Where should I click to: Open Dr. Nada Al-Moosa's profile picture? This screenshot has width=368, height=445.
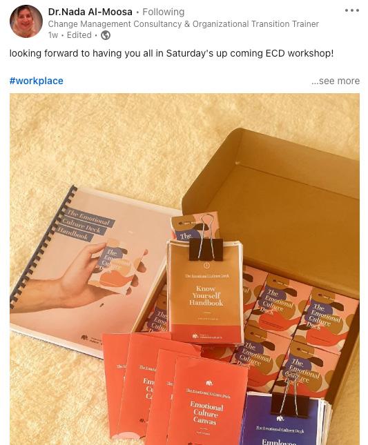pos(26,21)
